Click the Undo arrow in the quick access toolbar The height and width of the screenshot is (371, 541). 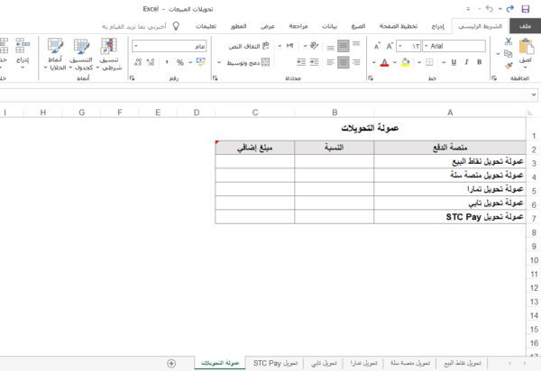point(490,9)
